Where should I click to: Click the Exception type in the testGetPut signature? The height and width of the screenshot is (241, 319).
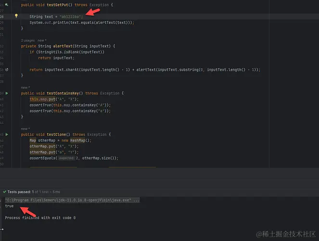[99, 5]
